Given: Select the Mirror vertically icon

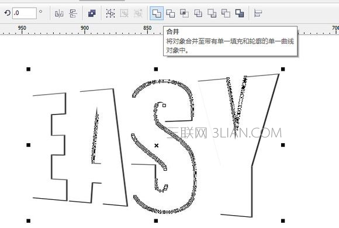Looking at the screenshot, I should tap(73, 13).
